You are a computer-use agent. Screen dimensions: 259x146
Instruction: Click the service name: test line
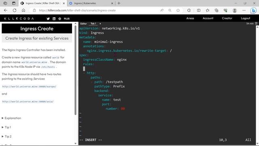click(x=111, y=100)
